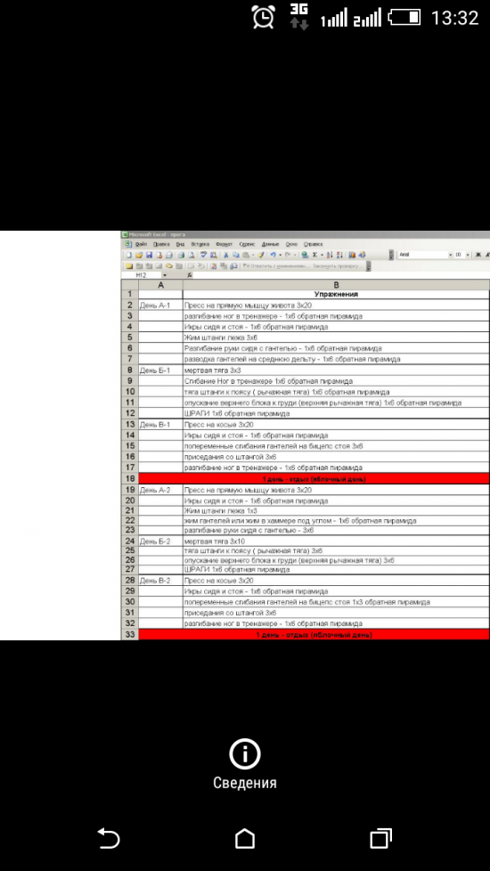The height and width of the screenshot is (871, 490).
Task: Click row header number 33
Action: tap(130, 634)
